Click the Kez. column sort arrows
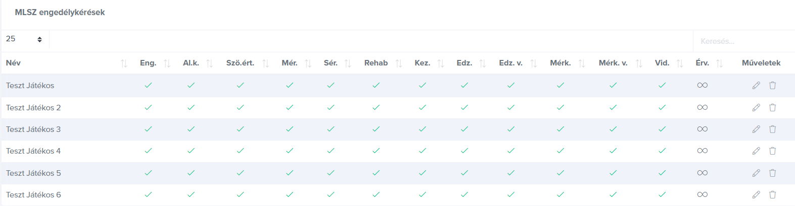This screenshot has width=795, height=206. pos(441,63)
